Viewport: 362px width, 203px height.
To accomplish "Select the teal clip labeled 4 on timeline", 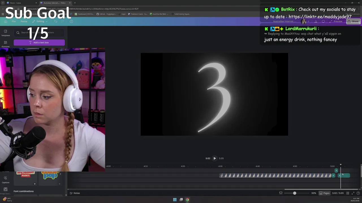I will (x=336, y=170).
